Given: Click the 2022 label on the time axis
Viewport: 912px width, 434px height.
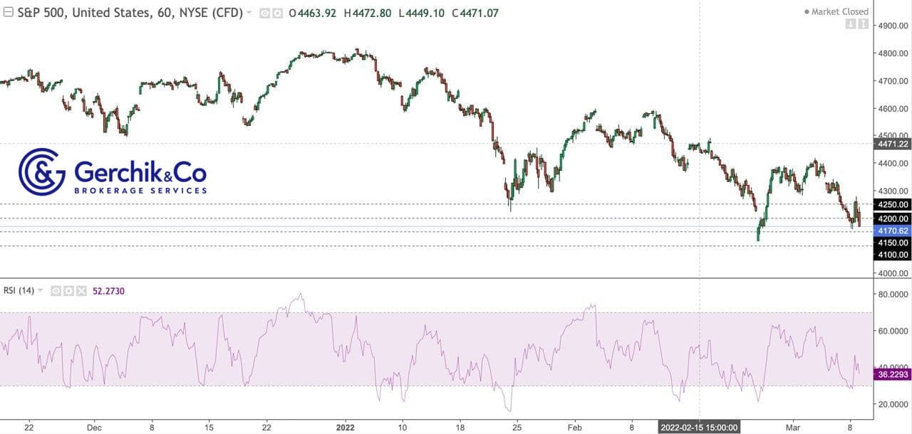Looking at the screenshot, I should click(x=344, y=428).
